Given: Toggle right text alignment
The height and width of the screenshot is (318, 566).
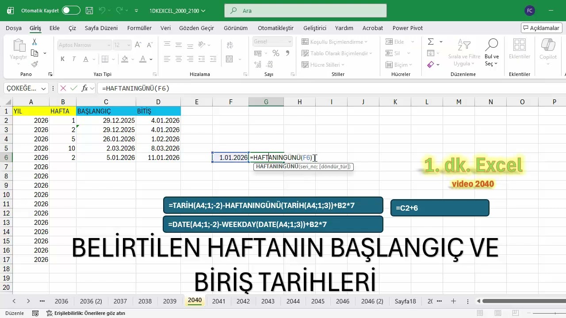Looking at the screenshot, I should click(190, 59).
